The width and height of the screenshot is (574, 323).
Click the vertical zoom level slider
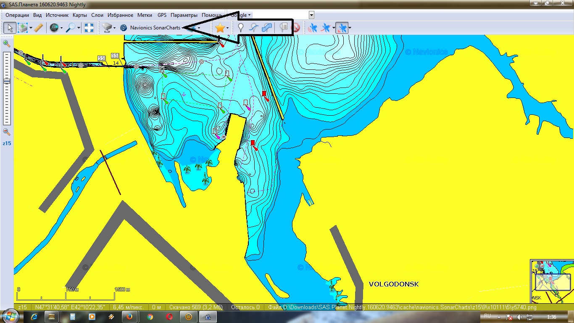pos(7,88)
